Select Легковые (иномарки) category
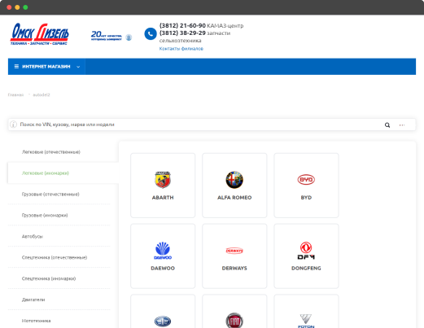424x328 pixels. tap(46, 173)
